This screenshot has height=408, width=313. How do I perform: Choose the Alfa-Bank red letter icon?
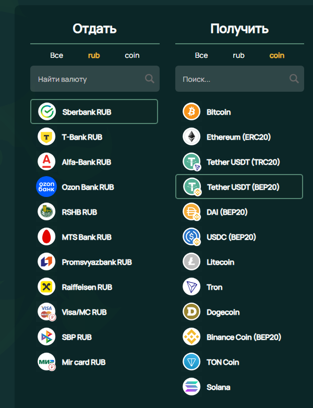pyautogui.click(x=46, y=162)
